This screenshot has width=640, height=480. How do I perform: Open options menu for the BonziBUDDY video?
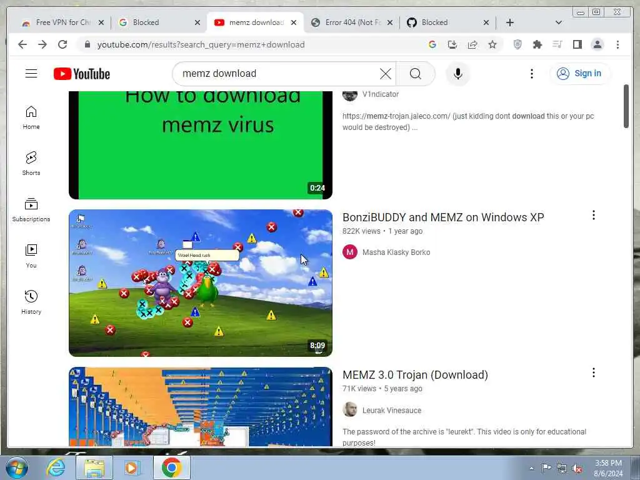coord(594,215)
